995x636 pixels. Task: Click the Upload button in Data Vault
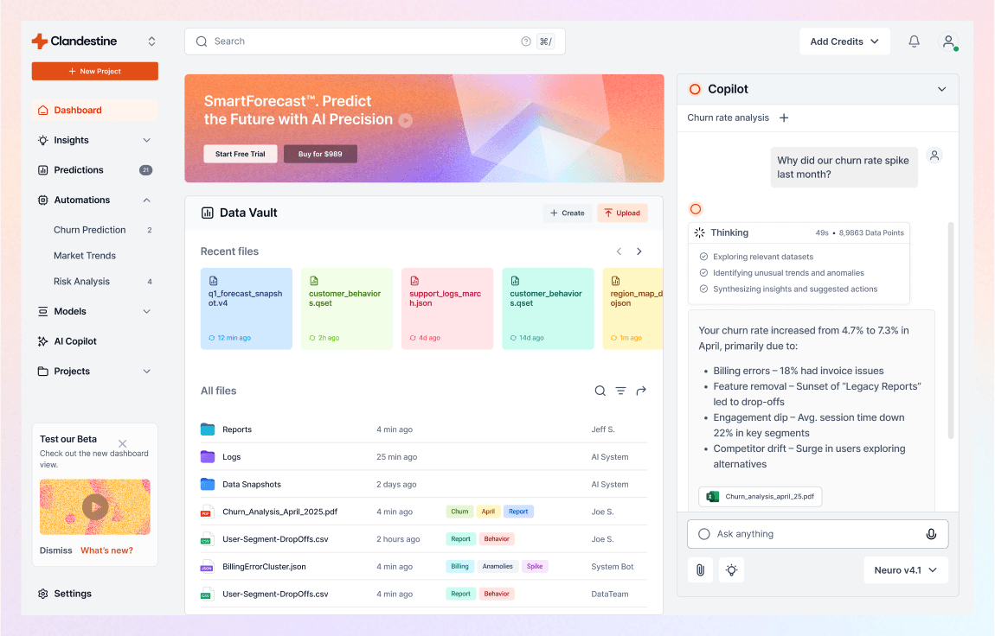click(x=622, y=213)
